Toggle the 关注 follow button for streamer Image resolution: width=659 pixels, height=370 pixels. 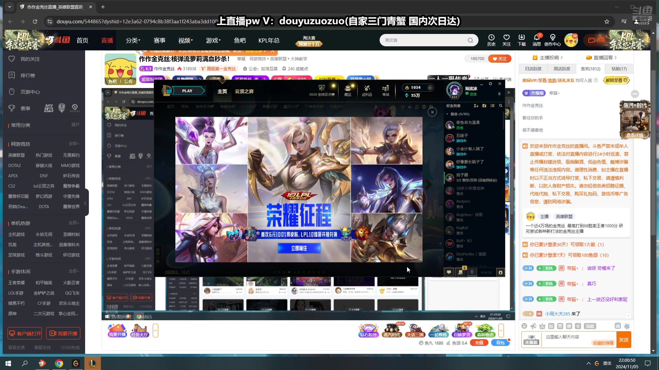(x=499, y=59)
